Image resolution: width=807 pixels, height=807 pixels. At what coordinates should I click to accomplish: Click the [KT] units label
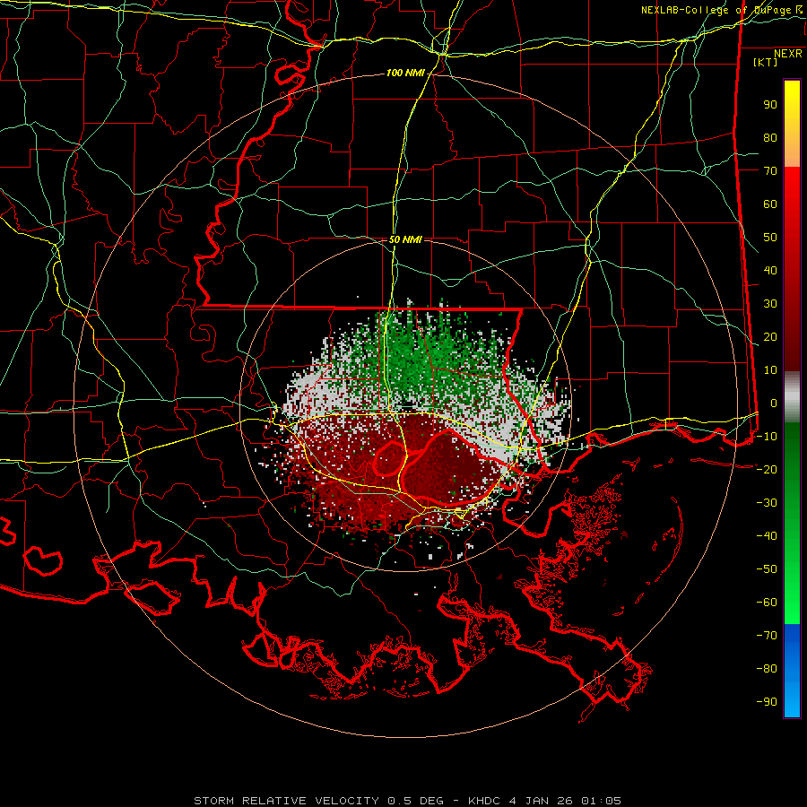765,62
